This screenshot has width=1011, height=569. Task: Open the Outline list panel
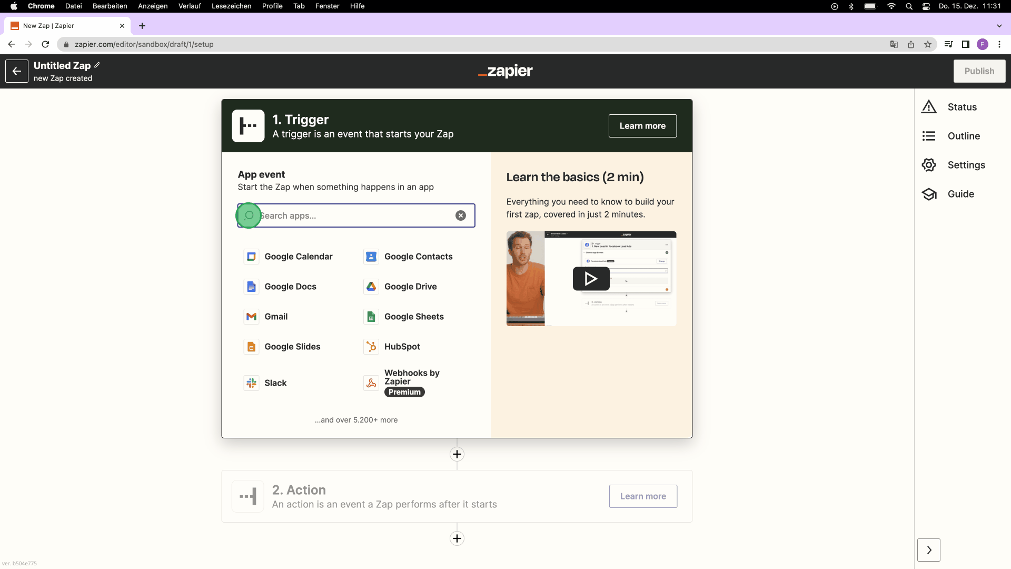pos(929,136)
